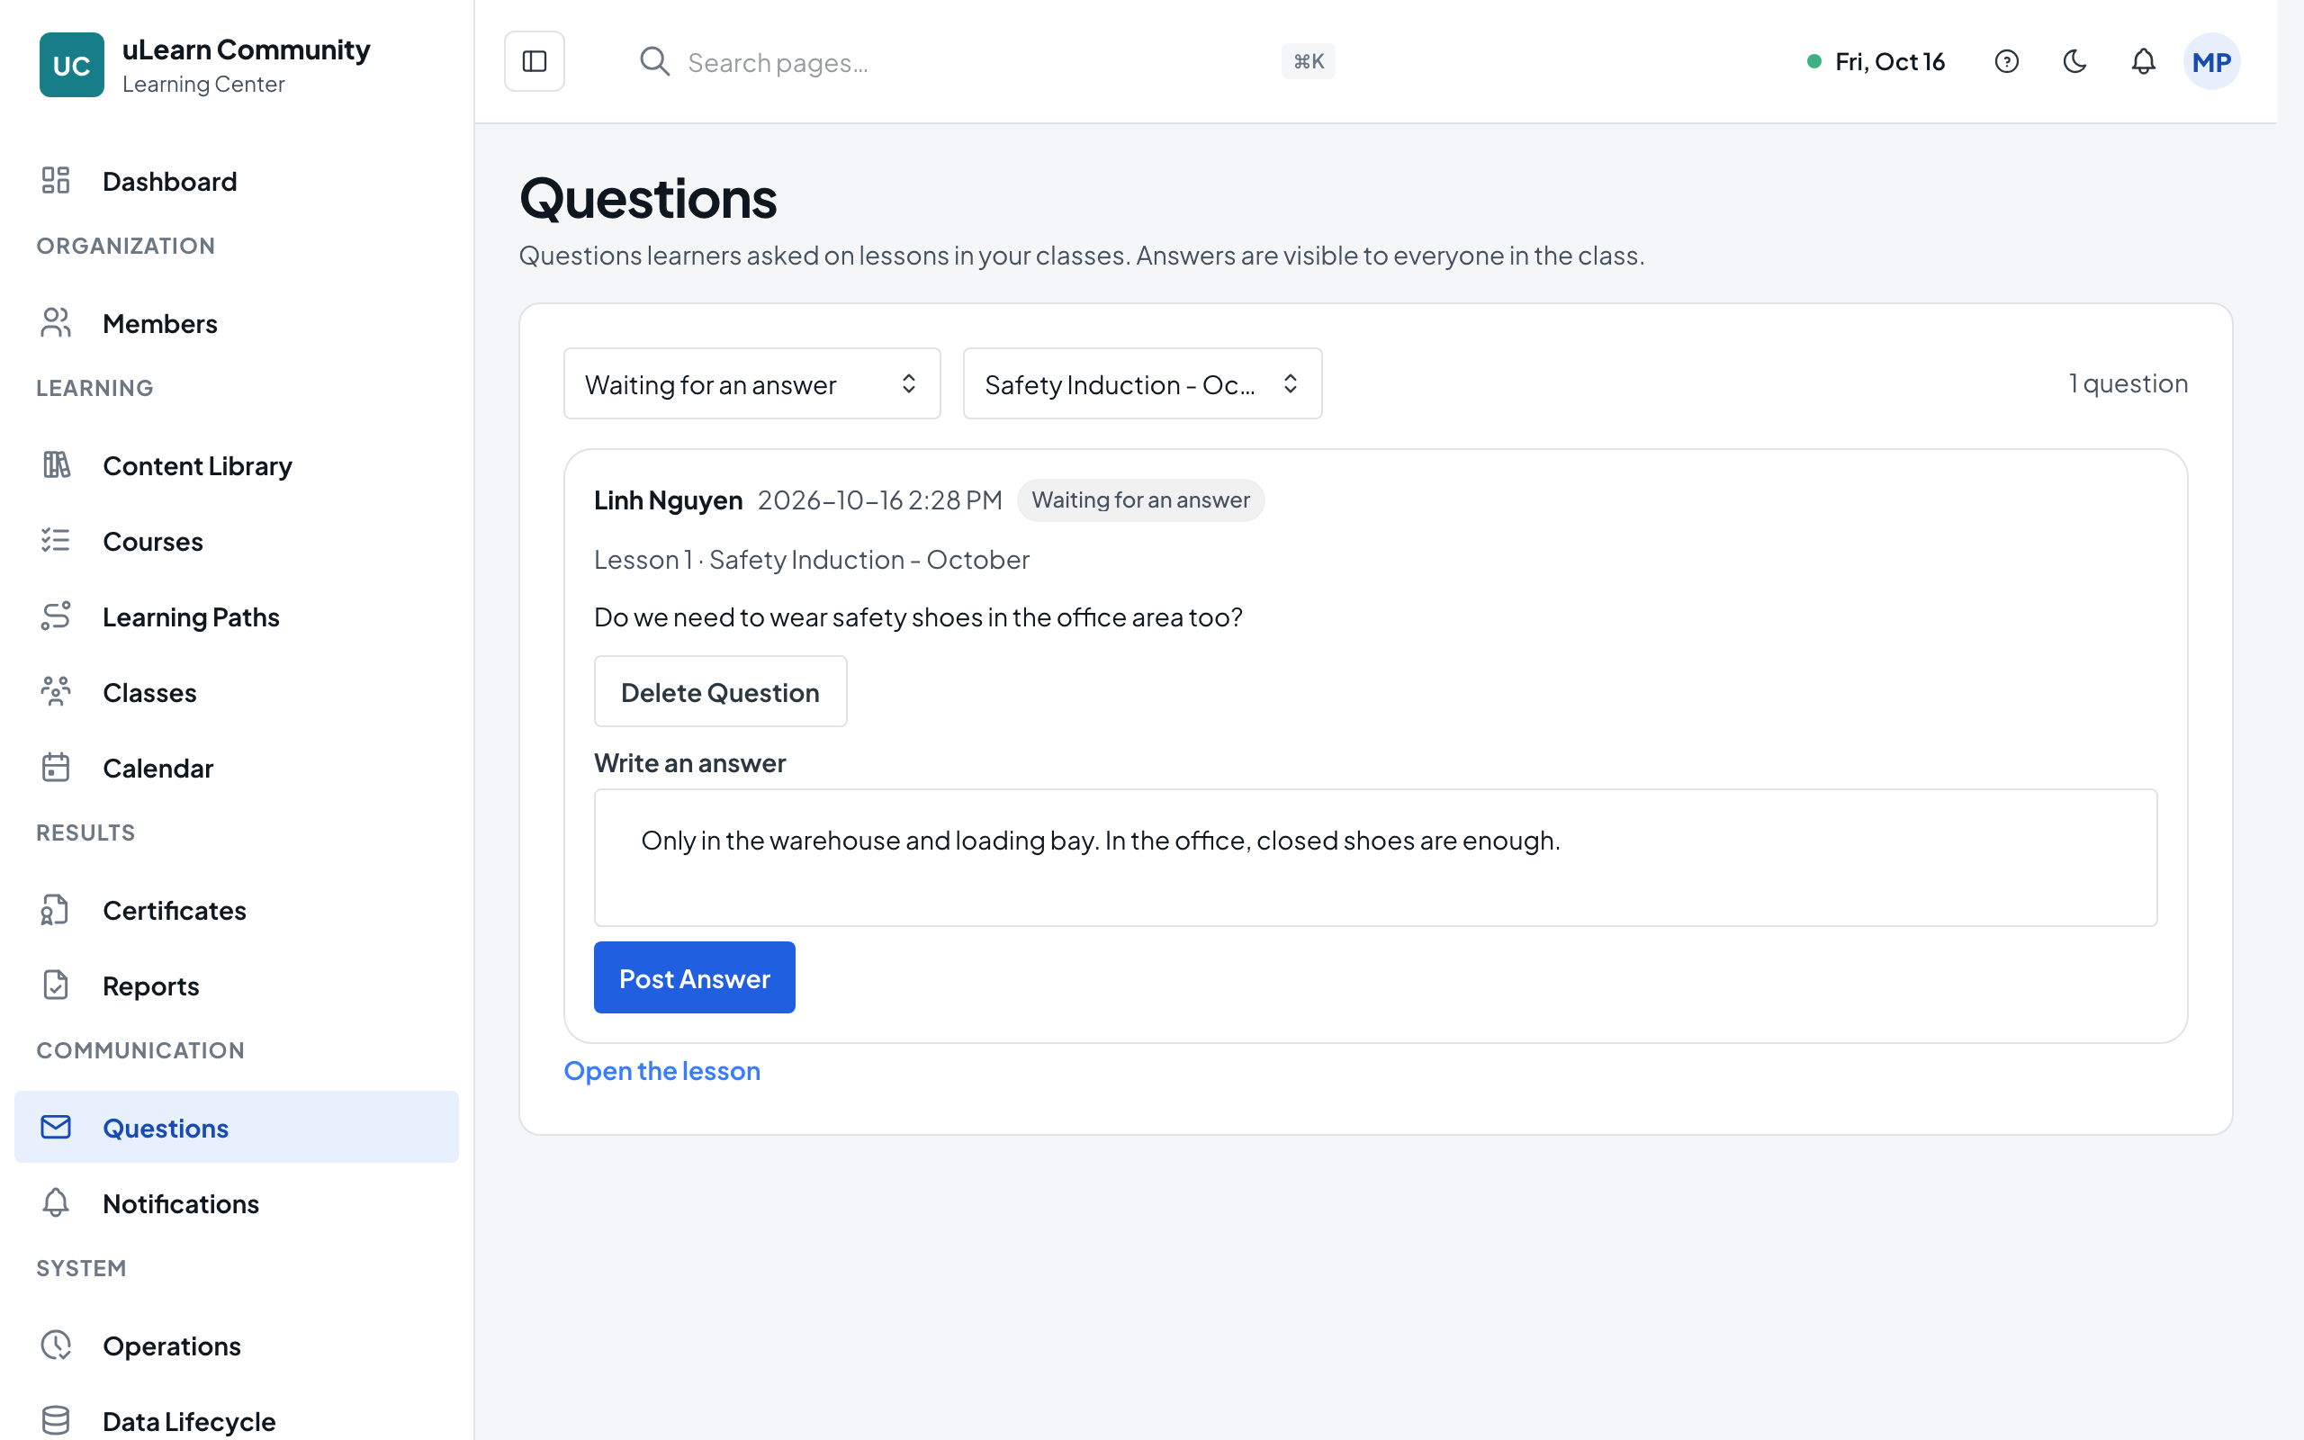Click 'Lesson 1 · Safety Induction - October' text
This screenshot has width=2304, height=1440.
811,559
